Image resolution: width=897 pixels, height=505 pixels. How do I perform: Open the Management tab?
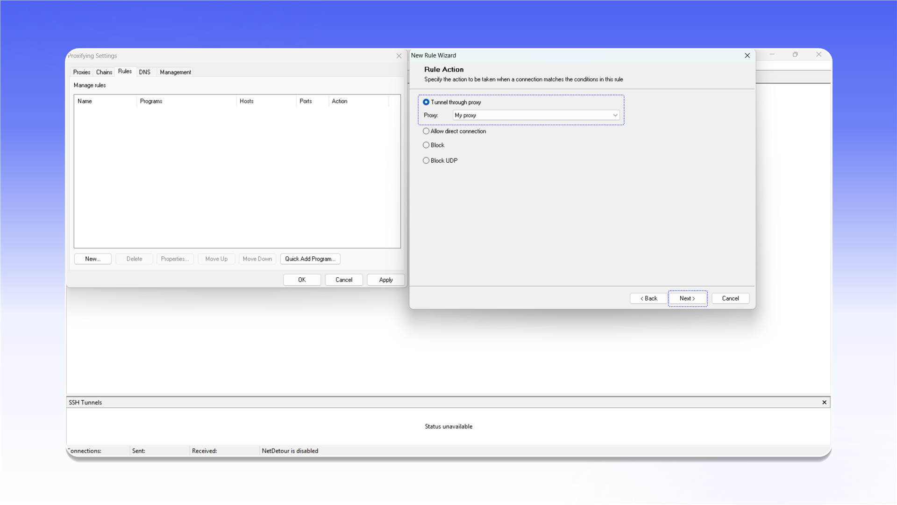point(175,72)
